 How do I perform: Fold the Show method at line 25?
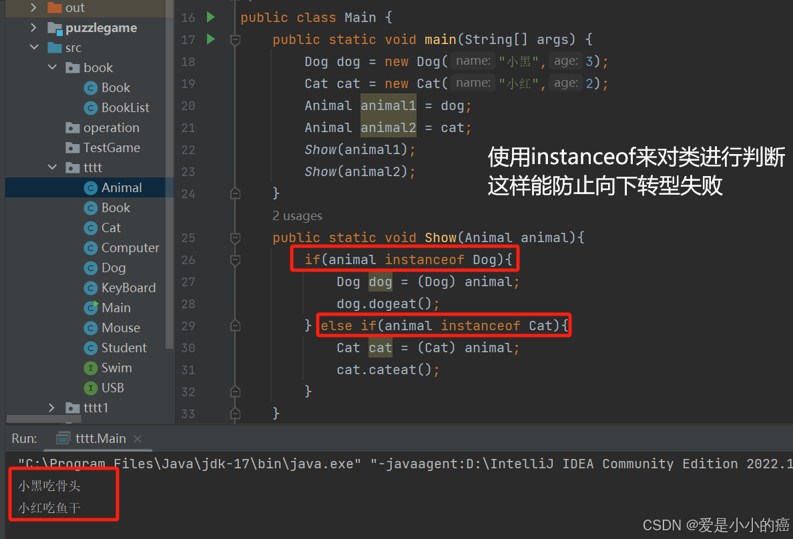pos(235,237)
